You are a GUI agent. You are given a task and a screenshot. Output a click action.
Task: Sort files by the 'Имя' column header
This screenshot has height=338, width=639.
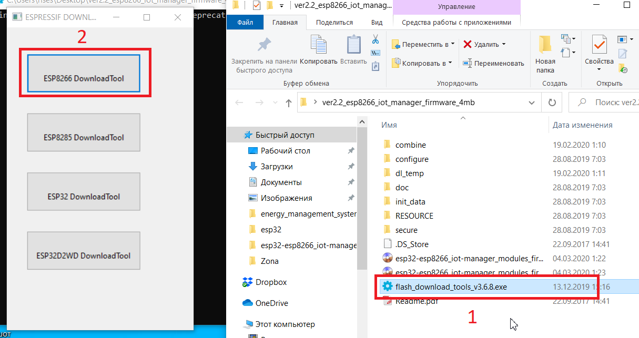389,125
